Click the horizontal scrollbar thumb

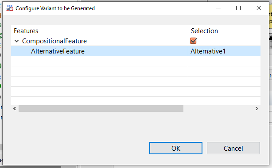101,109
